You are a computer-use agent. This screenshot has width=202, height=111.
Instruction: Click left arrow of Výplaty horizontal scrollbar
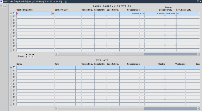[56, 108]
